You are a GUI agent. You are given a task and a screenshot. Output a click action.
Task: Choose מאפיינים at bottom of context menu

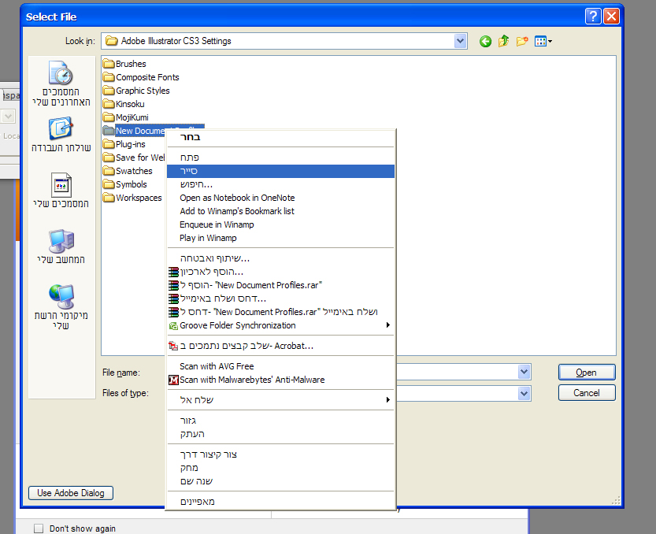(x=280, y=502)
